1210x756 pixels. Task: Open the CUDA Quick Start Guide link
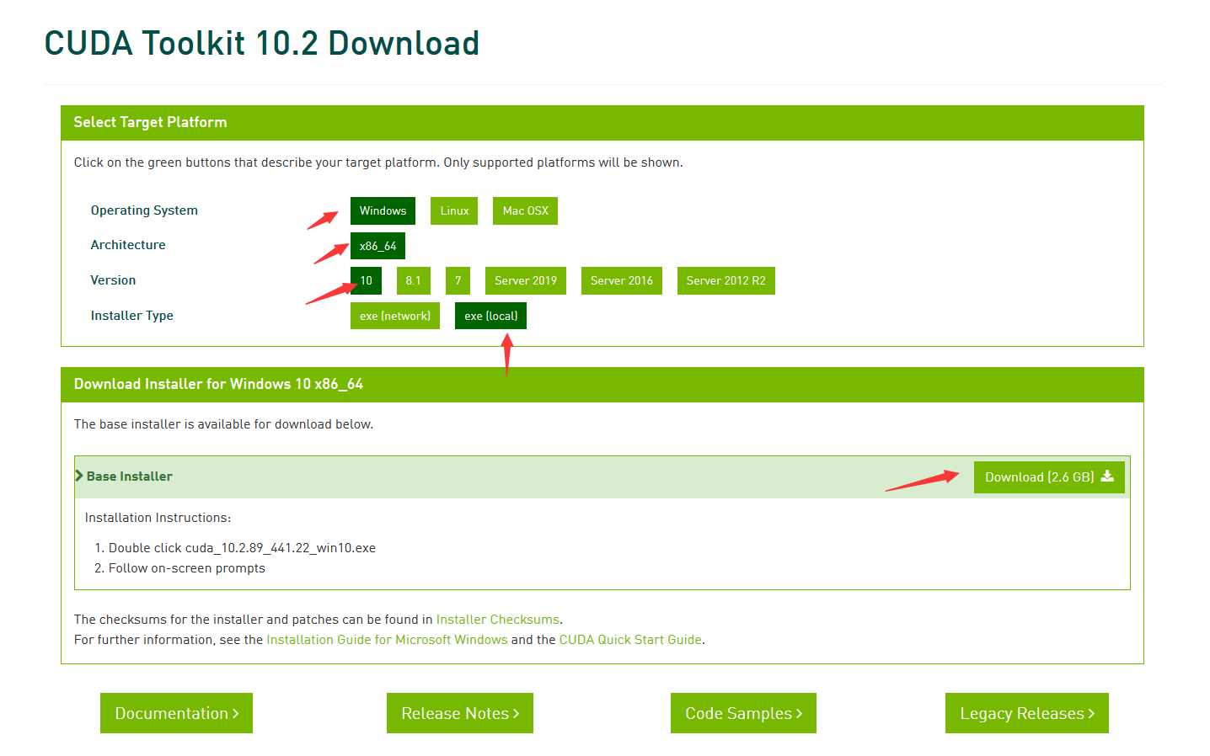point(630,640)
